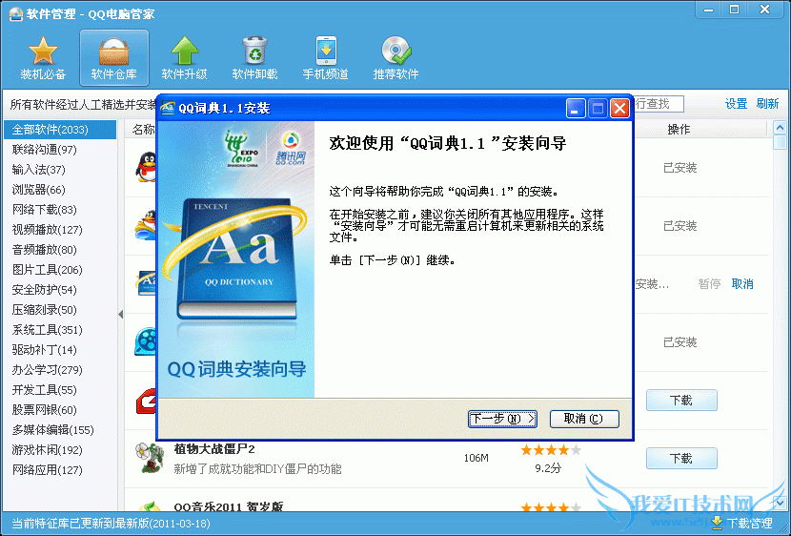Click the 操作 column header
The width and height of the screenshot is (791, 536).
click(679, 130)
